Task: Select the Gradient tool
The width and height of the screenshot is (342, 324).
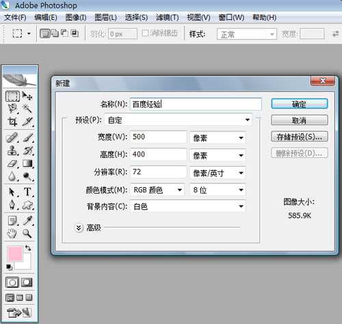Action: (x=27, y=163)
